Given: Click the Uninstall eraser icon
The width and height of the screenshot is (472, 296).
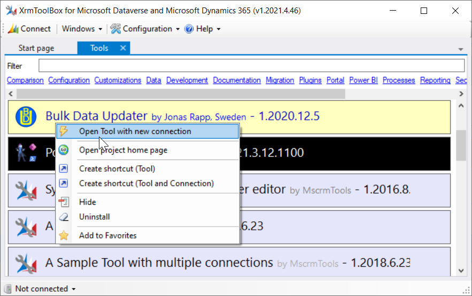Looking at the screenshot, I should pos(64,217).
